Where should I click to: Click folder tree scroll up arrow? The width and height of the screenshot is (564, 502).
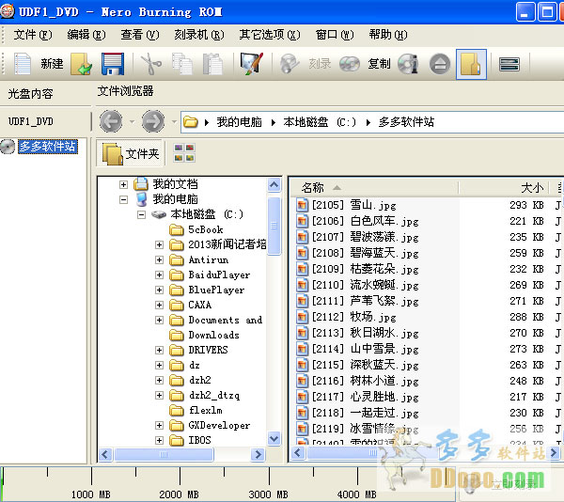click(274, 185)
